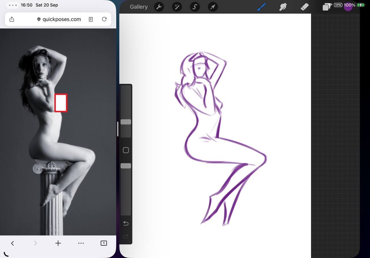Tap the square modify button on sidebar
The height and width of the screenshot is (258, 370).
click(126, 150)
